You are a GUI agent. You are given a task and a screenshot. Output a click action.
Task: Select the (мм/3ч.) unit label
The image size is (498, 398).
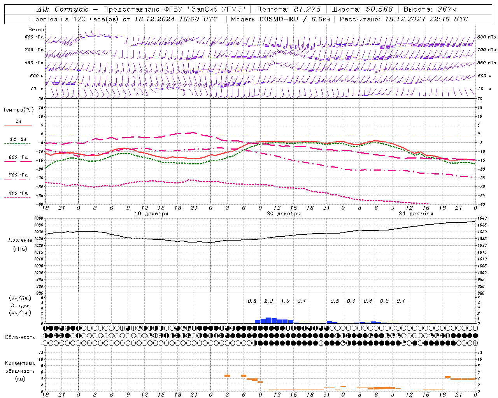click(x=20, y=298)
